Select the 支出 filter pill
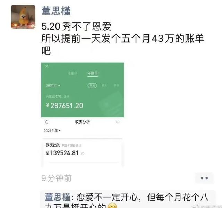 92,85
